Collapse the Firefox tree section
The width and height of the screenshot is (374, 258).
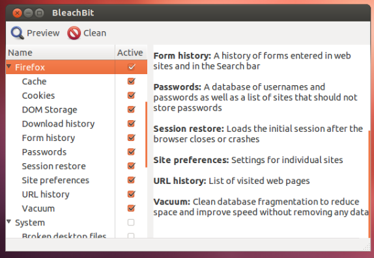tap(9, 66)
